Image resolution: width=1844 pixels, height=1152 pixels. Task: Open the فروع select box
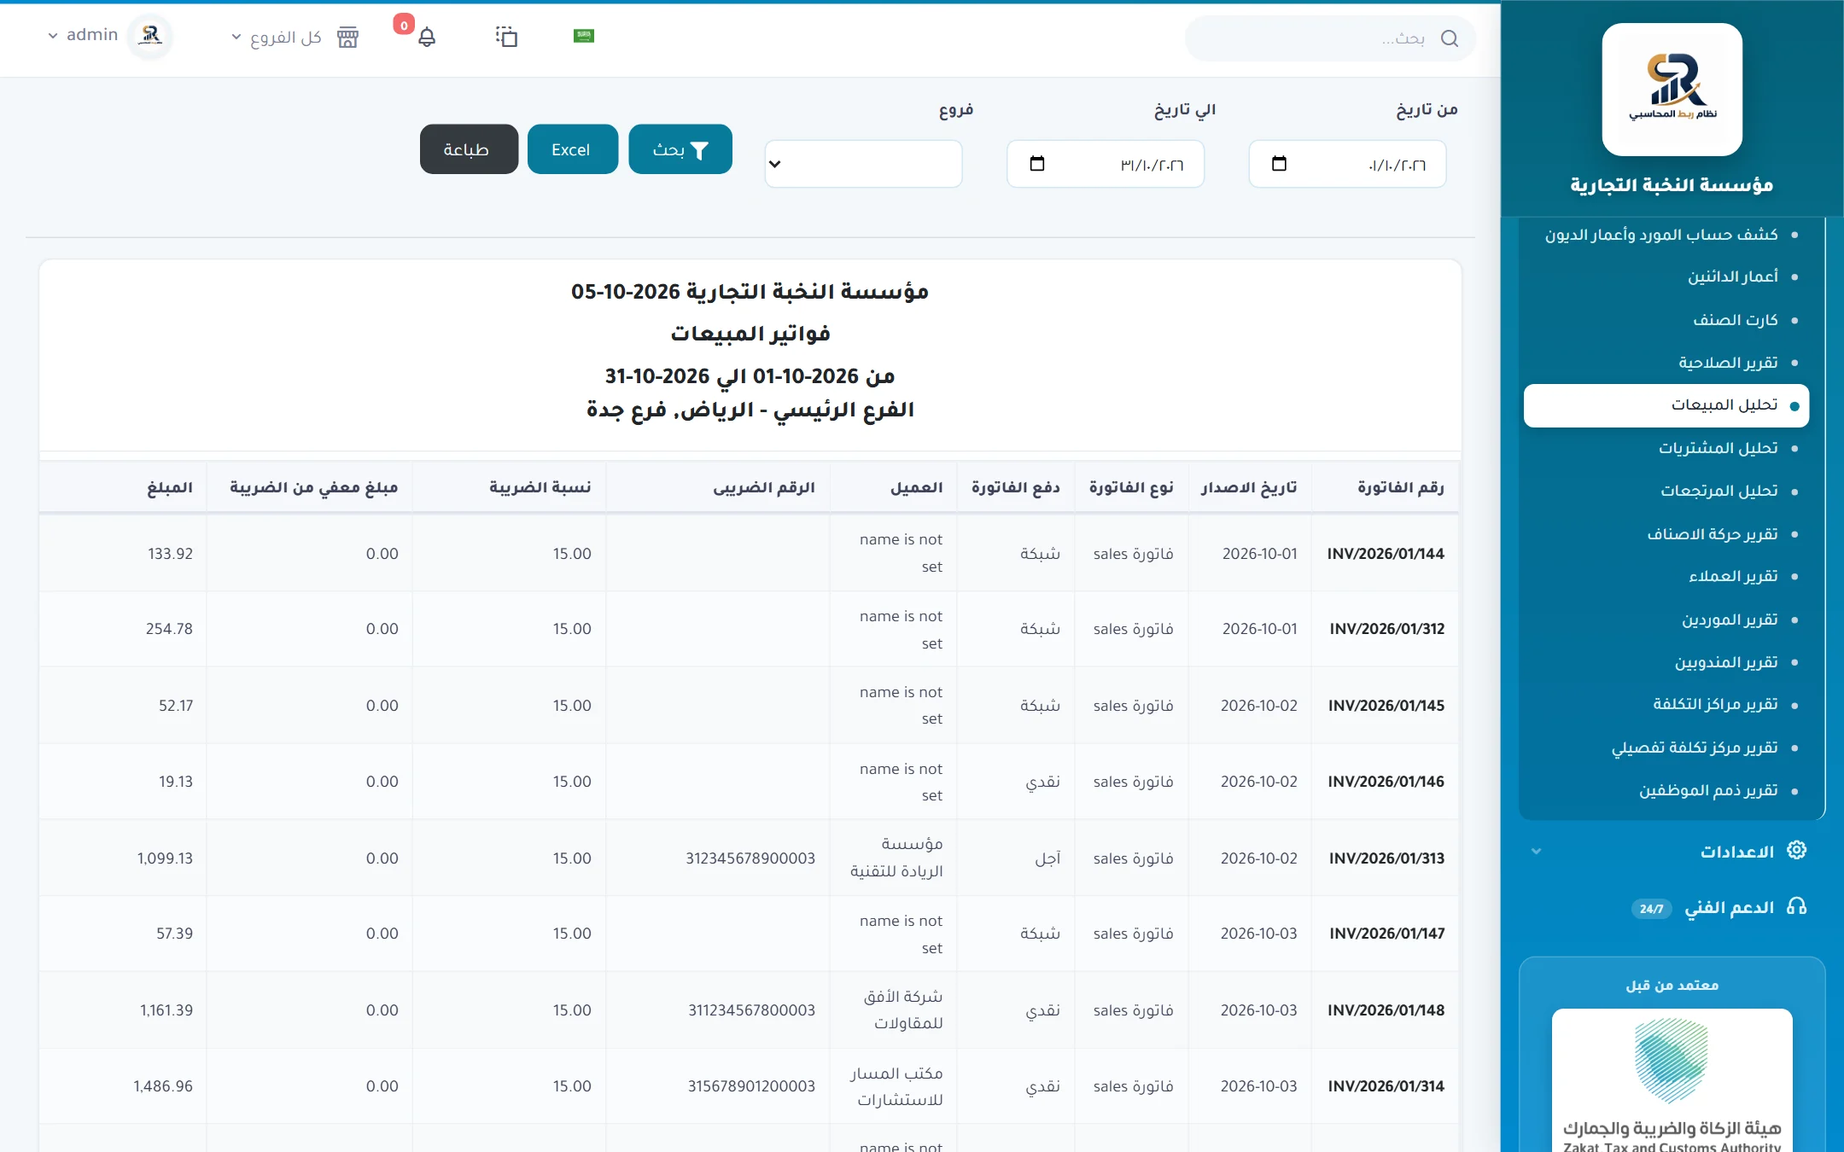pyautogui.click(x=863, y=164)
